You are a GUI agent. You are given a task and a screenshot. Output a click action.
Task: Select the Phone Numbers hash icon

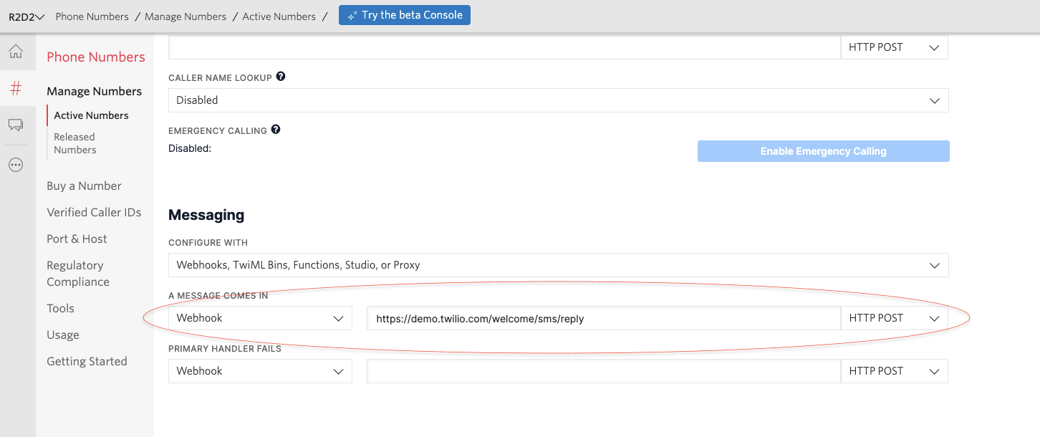coord(16,88)
